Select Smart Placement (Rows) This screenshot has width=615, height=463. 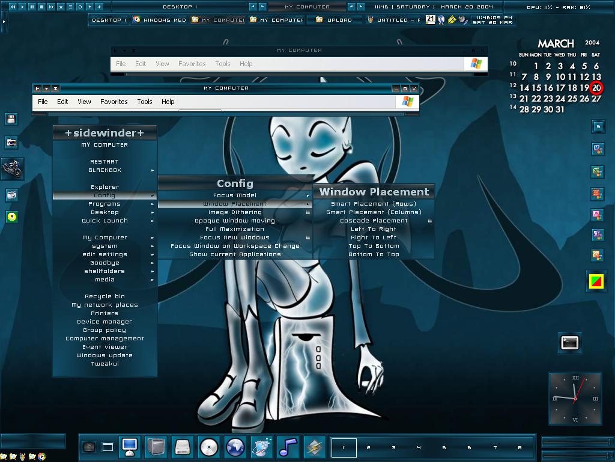[374, 204]
